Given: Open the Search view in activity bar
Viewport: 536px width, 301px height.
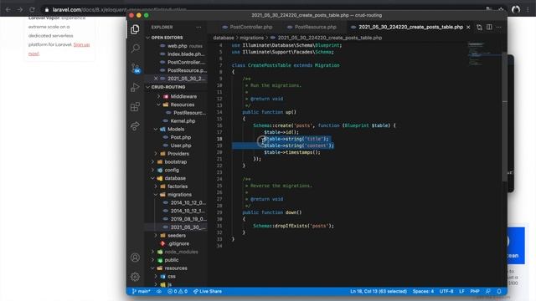Looking at the screenshot, I should [x=135, y=48].
